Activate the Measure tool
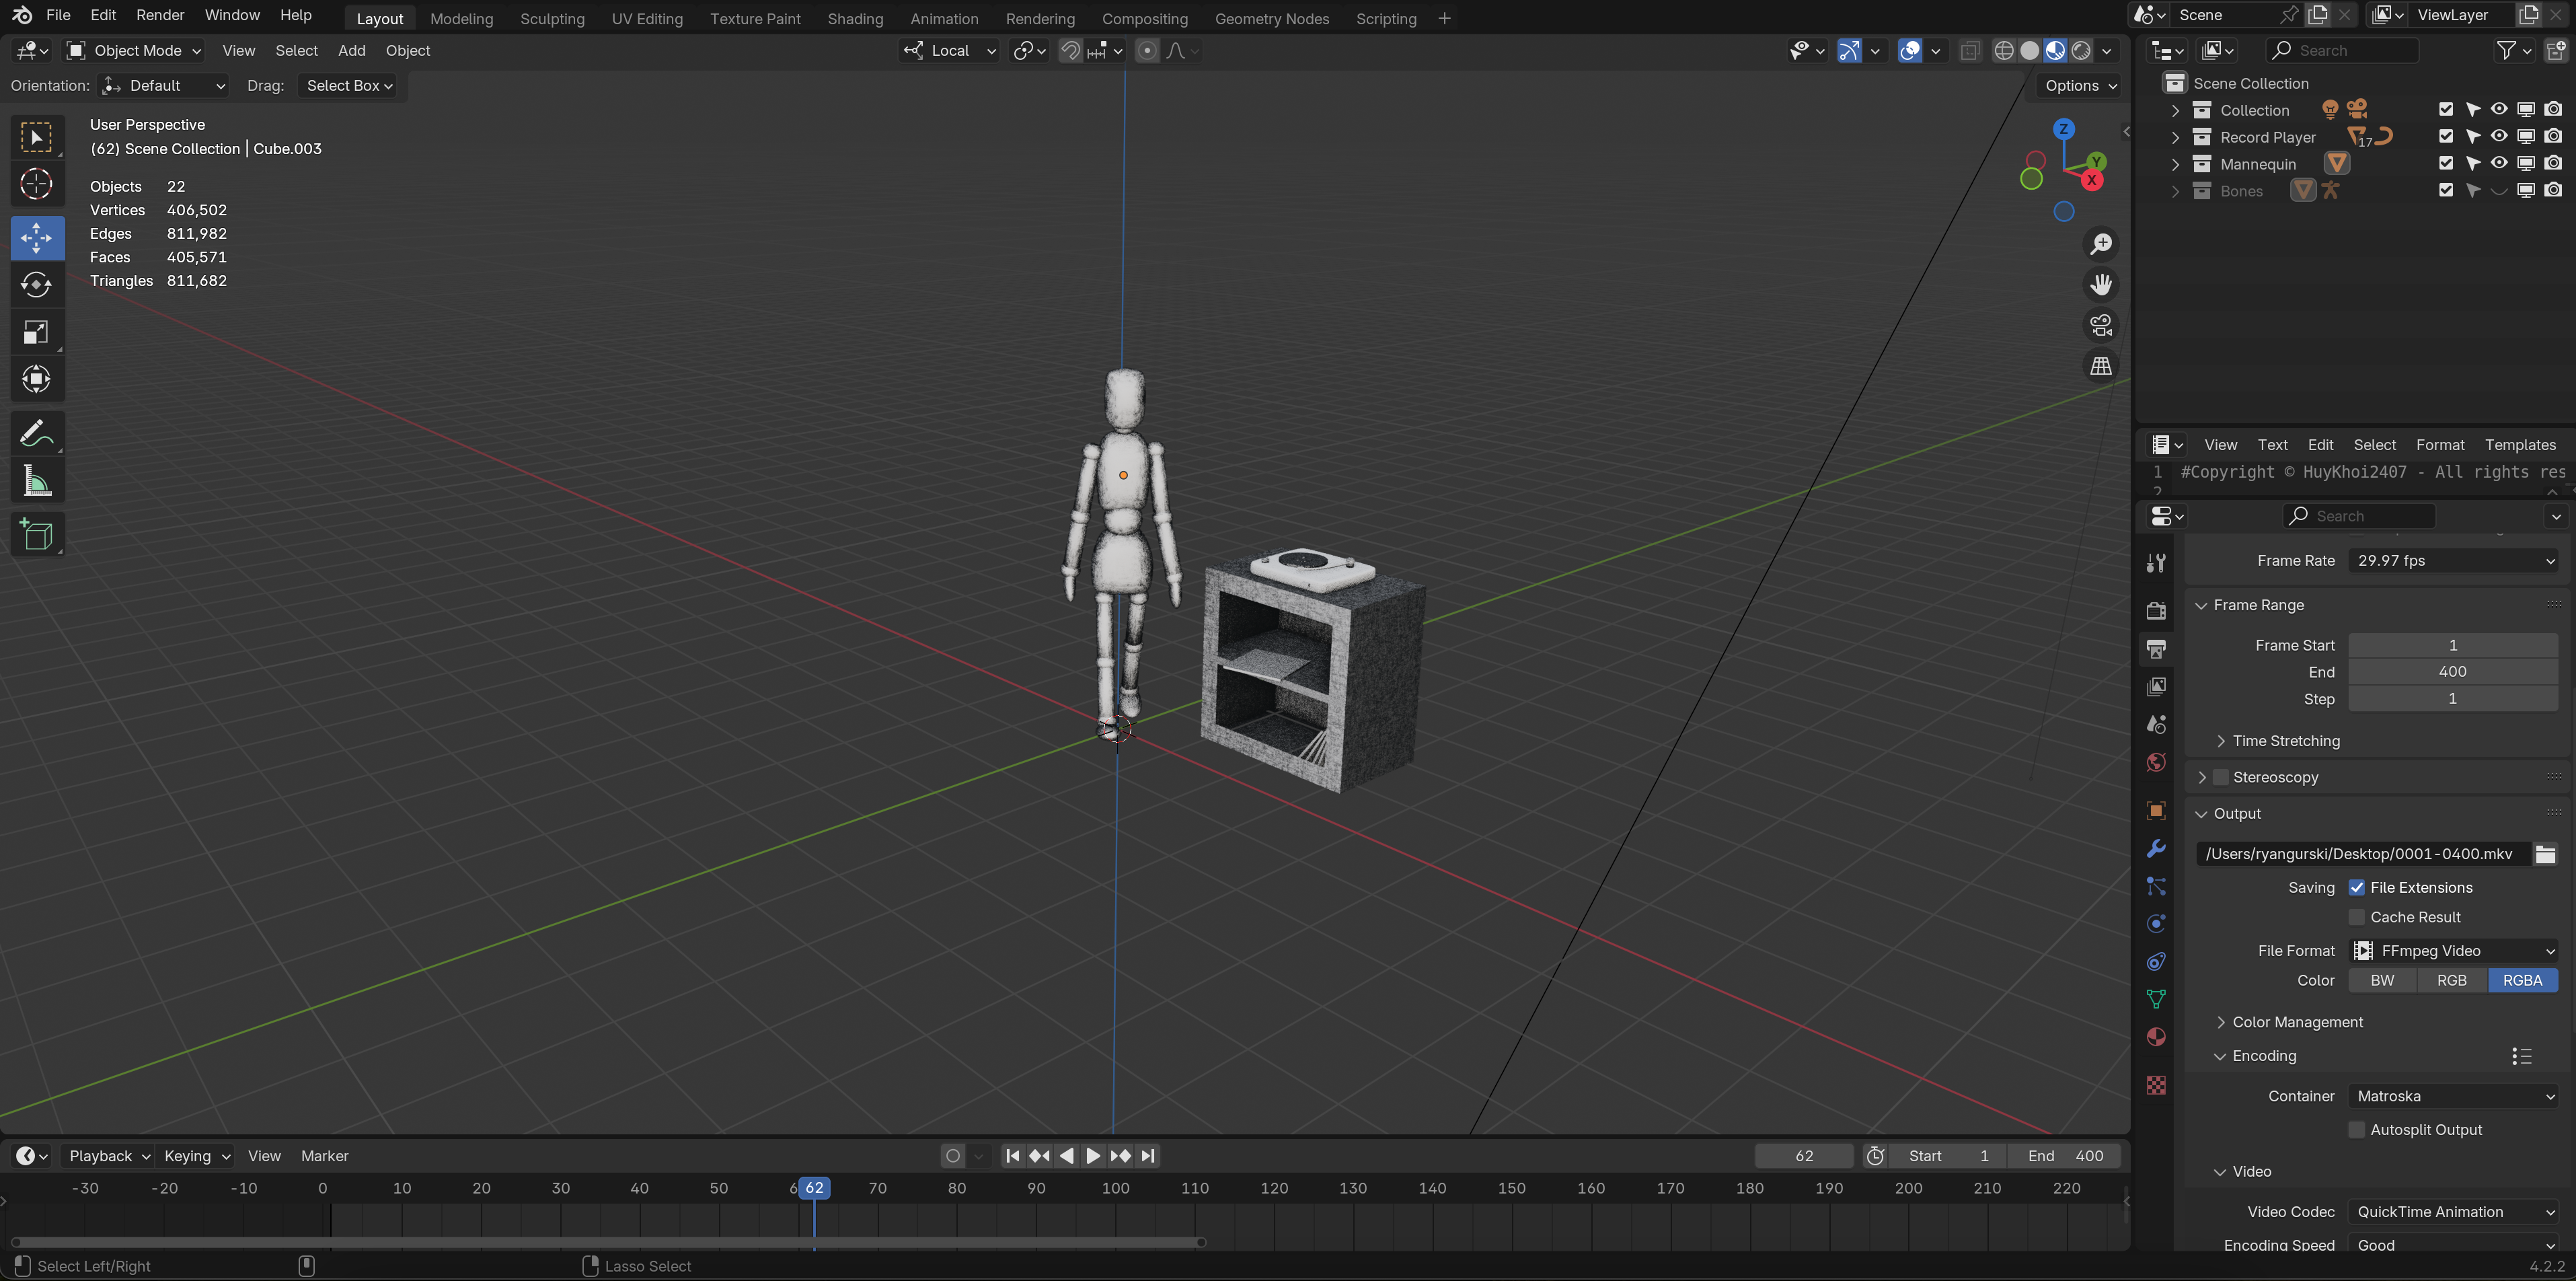Screen dimensions: 2576x1281 point(37,481)
